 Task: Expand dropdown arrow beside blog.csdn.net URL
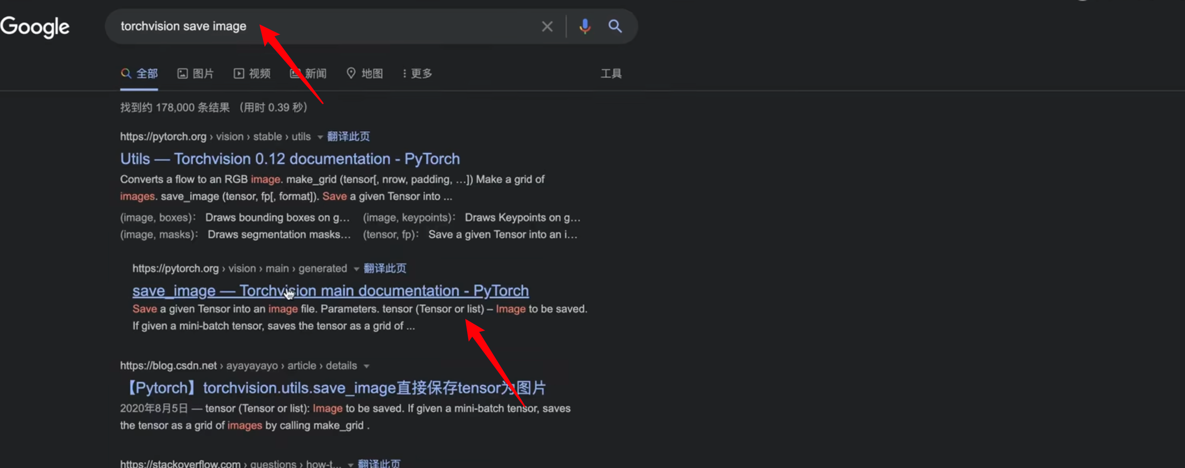tap(366, 366)
